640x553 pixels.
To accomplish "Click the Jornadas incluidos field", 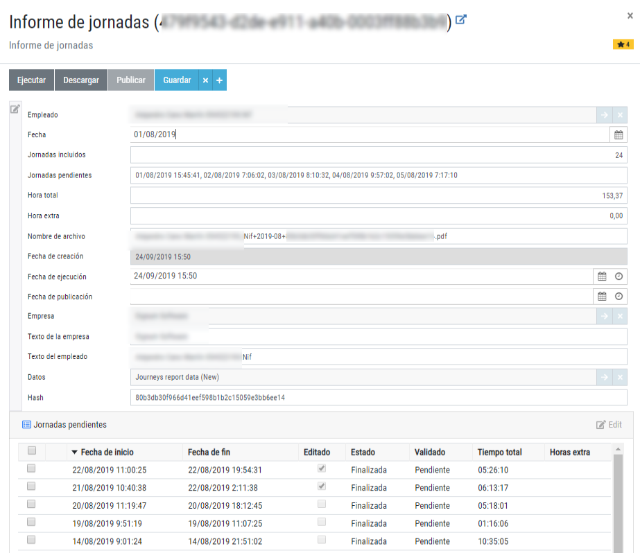I will tap(379, 155).
